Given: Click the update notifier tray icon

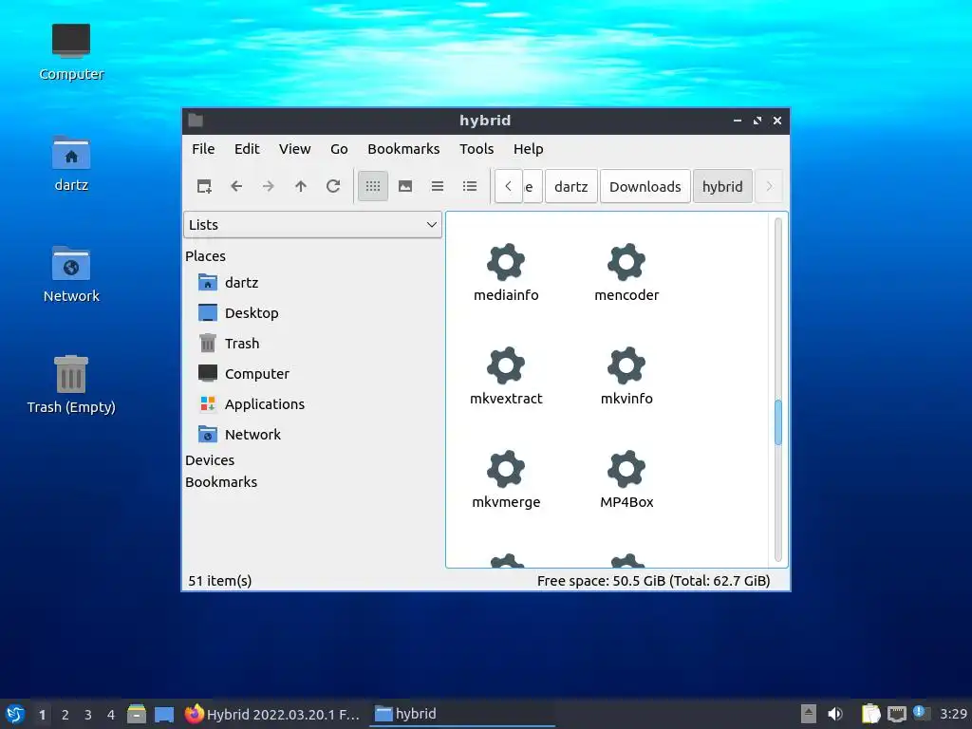Looking at the screenshot, I should [921, 713].
